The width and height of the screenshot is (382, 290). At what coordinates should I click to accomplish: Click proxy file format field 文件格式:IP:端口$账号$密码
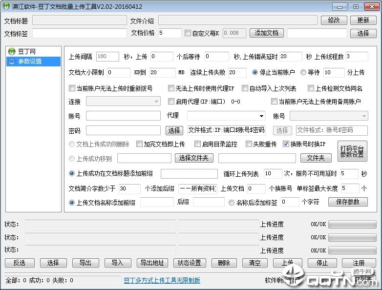point(226,130)
